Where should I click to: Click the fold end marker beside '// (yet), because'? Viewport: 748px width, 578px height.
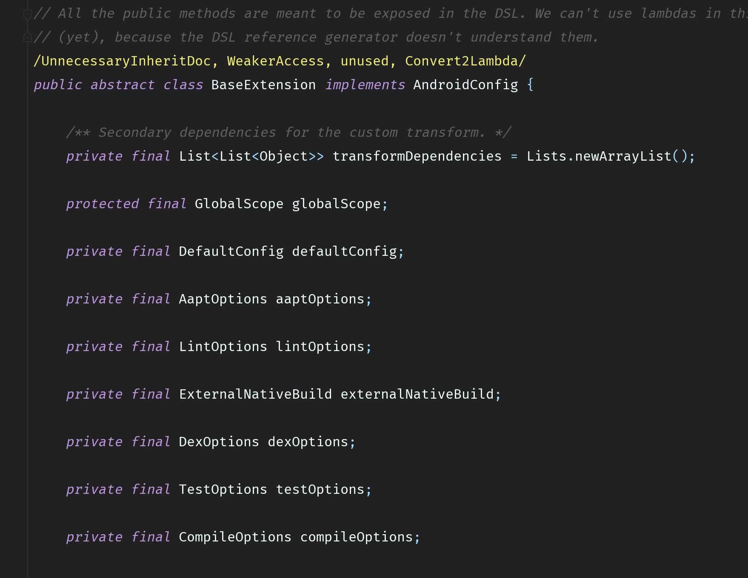pos(27,38)
